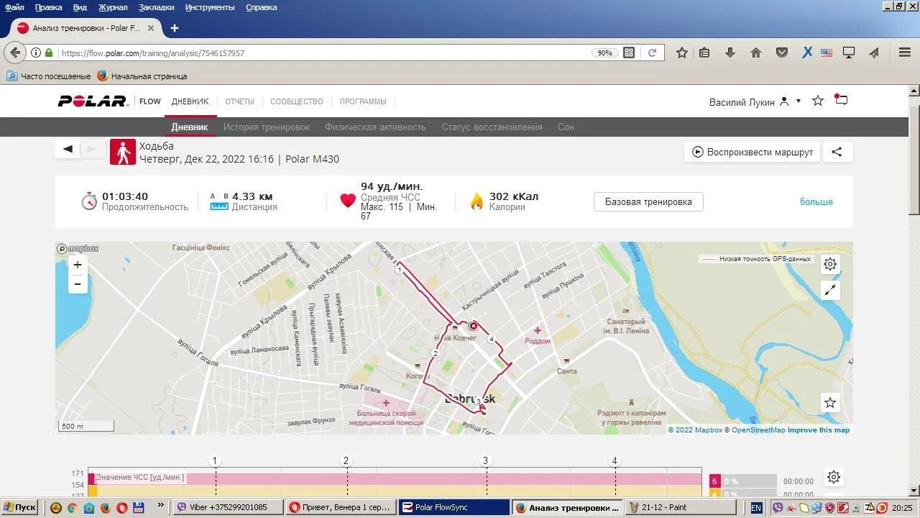Viewport: 920px width, 518px height.
Task: Zoom in on the map
Action: pyautogui.click(x=78, y=265)
